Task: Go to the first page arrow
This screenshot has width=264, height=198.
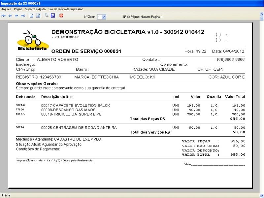Action: point(4,16)
